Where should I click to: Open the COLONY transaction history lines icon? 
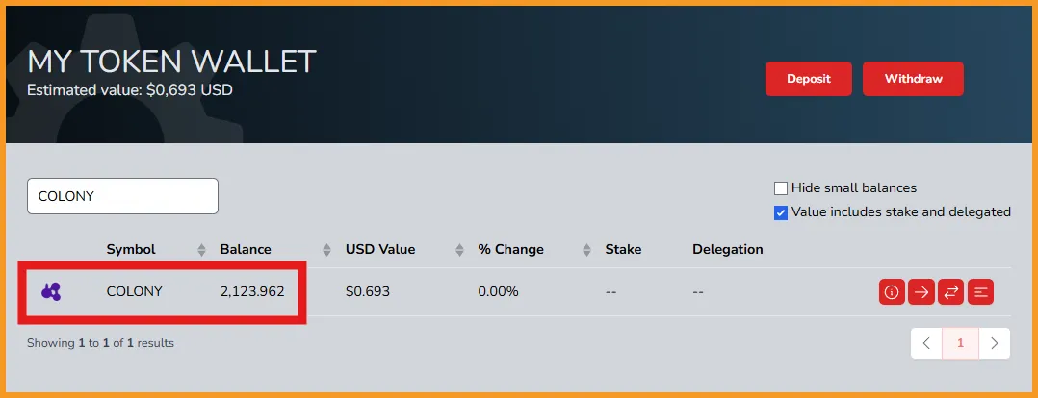point(980,291)
